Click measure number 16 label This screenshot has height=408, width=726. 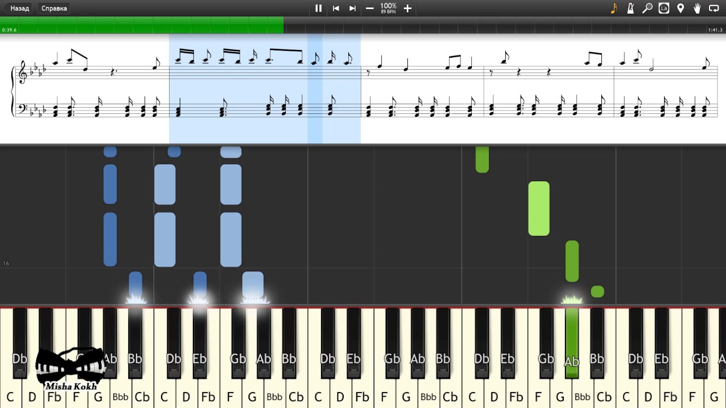pyautogui.click(x=6, y=263)
